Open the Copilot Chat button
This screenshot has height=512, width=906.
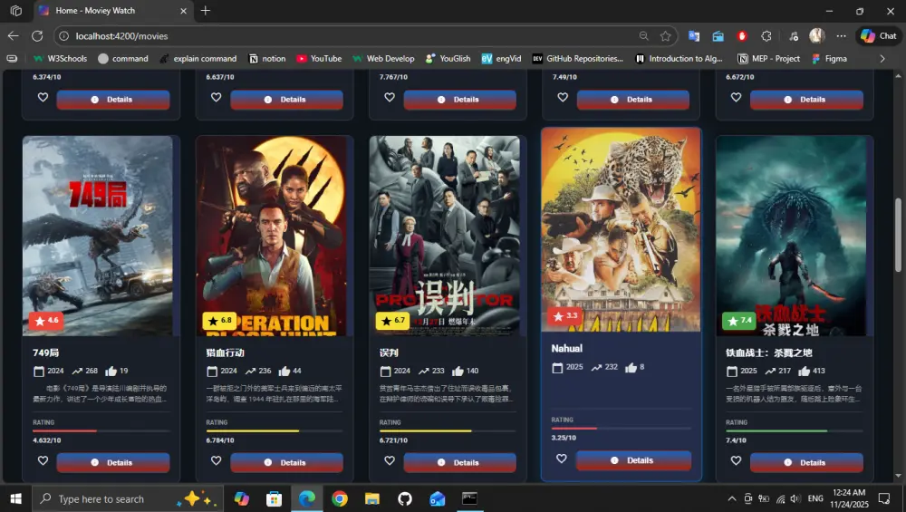878,36
